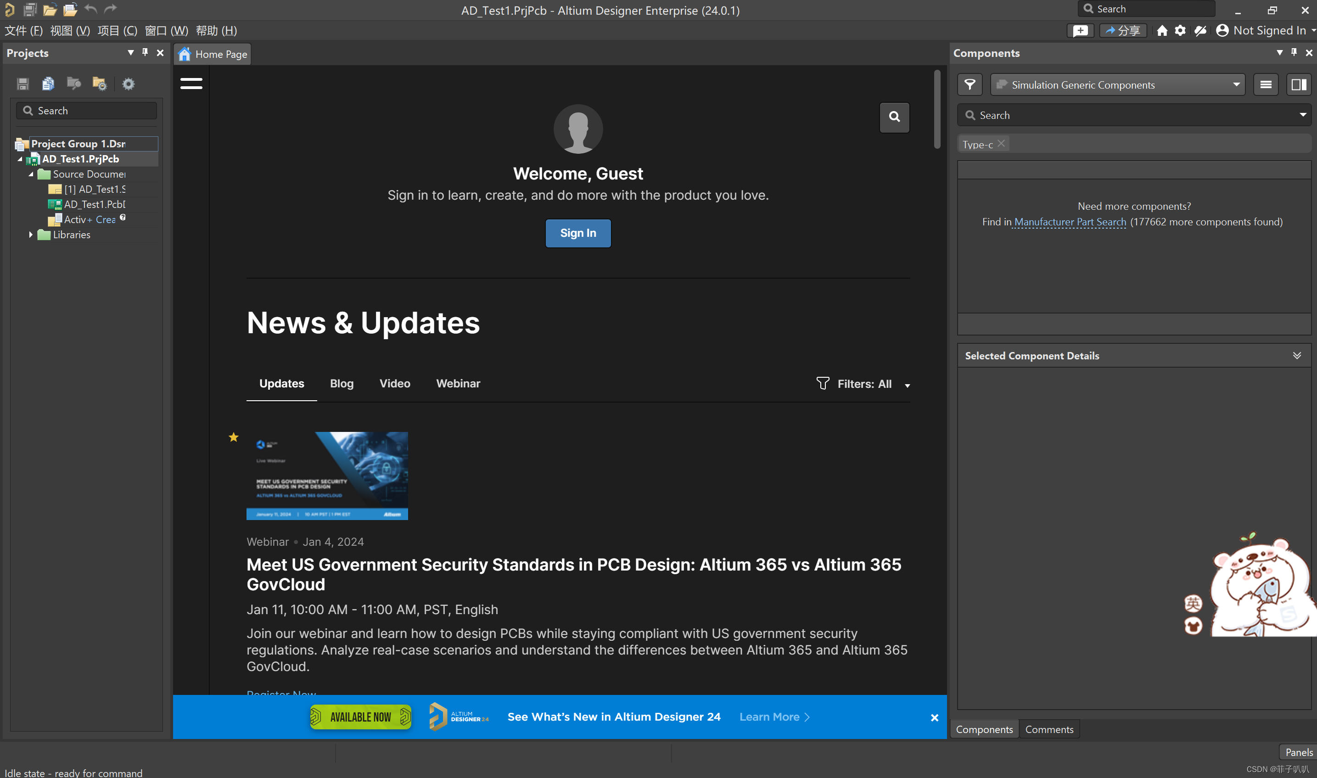Expand Components search history dropdown arrow

pos(1303,115)
